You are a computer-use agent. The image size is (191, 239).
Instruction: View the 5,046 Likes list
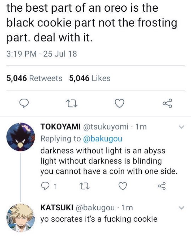90,78
